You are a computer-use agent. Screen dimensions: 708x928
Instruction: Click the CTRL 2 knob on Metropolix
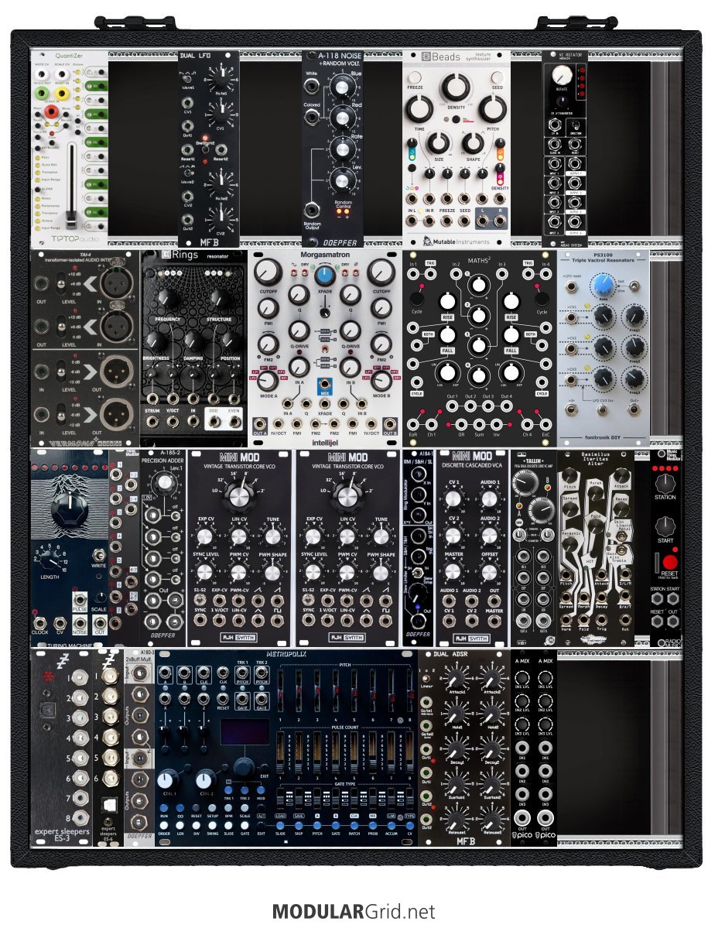(x=205, y=779)
